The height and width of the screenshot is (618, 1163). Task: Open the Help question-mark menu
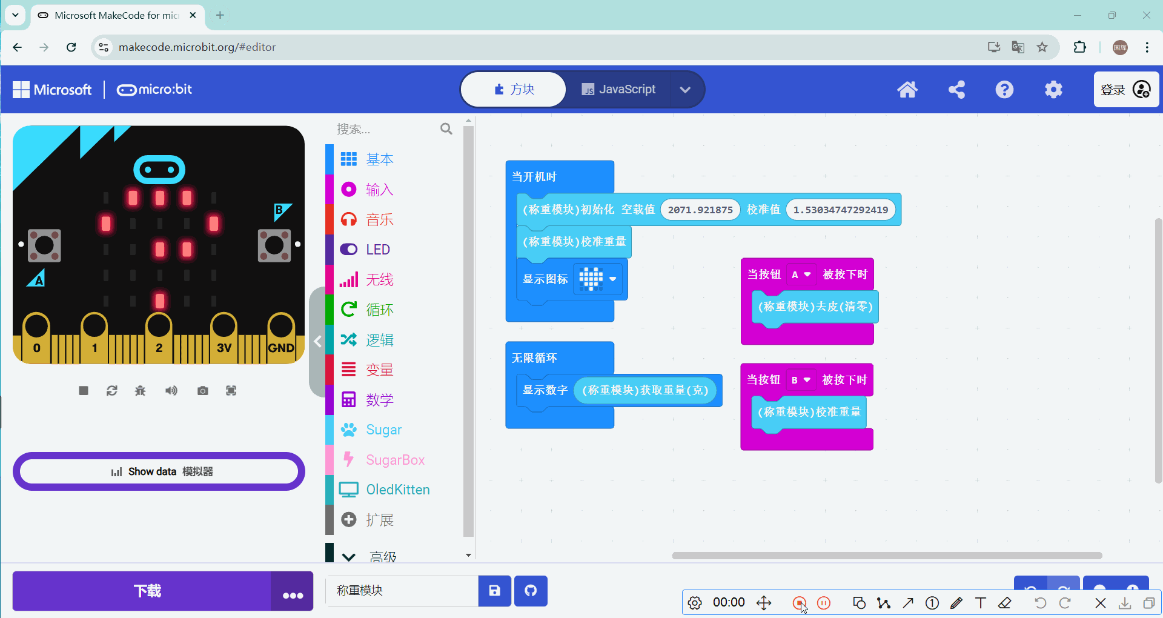point(1004,90)
